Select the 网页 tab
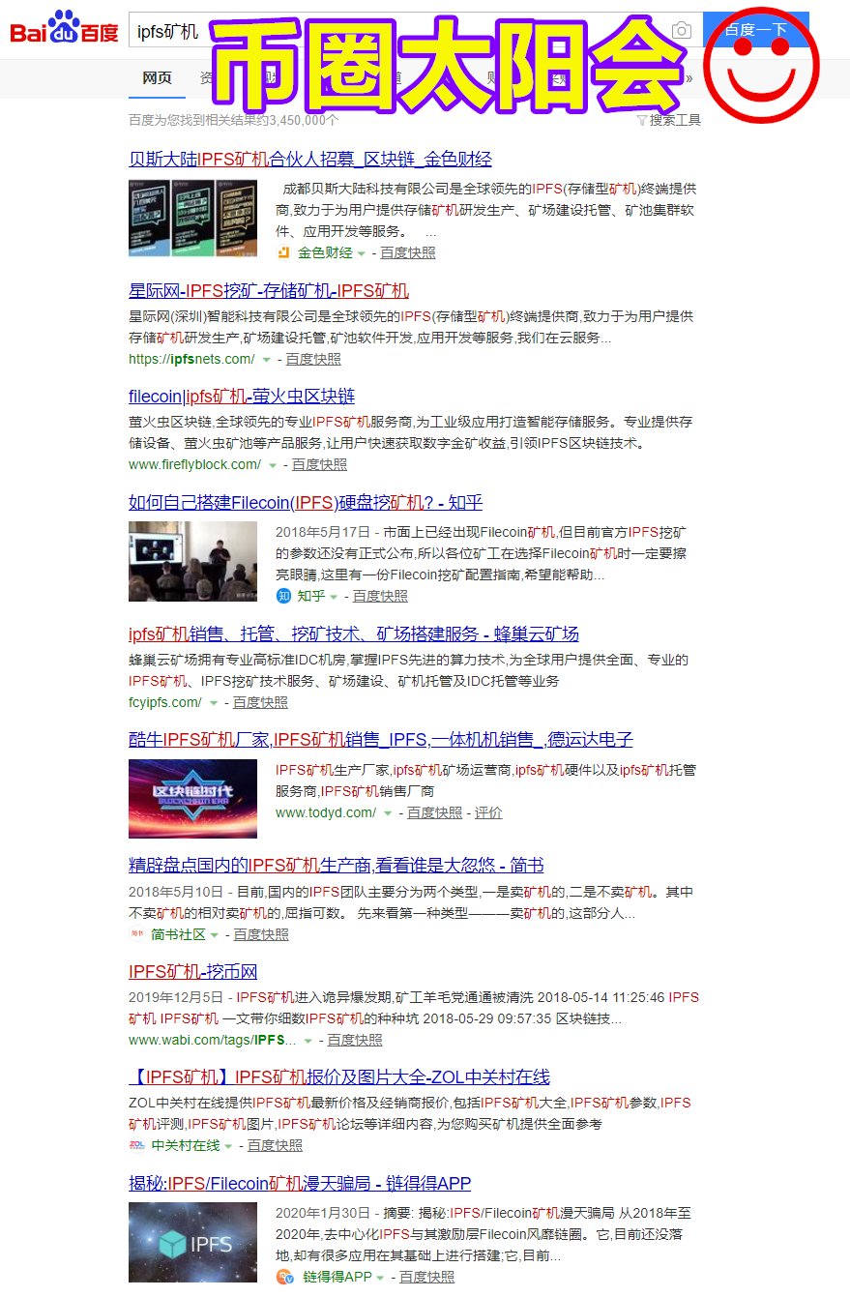 [157, 78]
